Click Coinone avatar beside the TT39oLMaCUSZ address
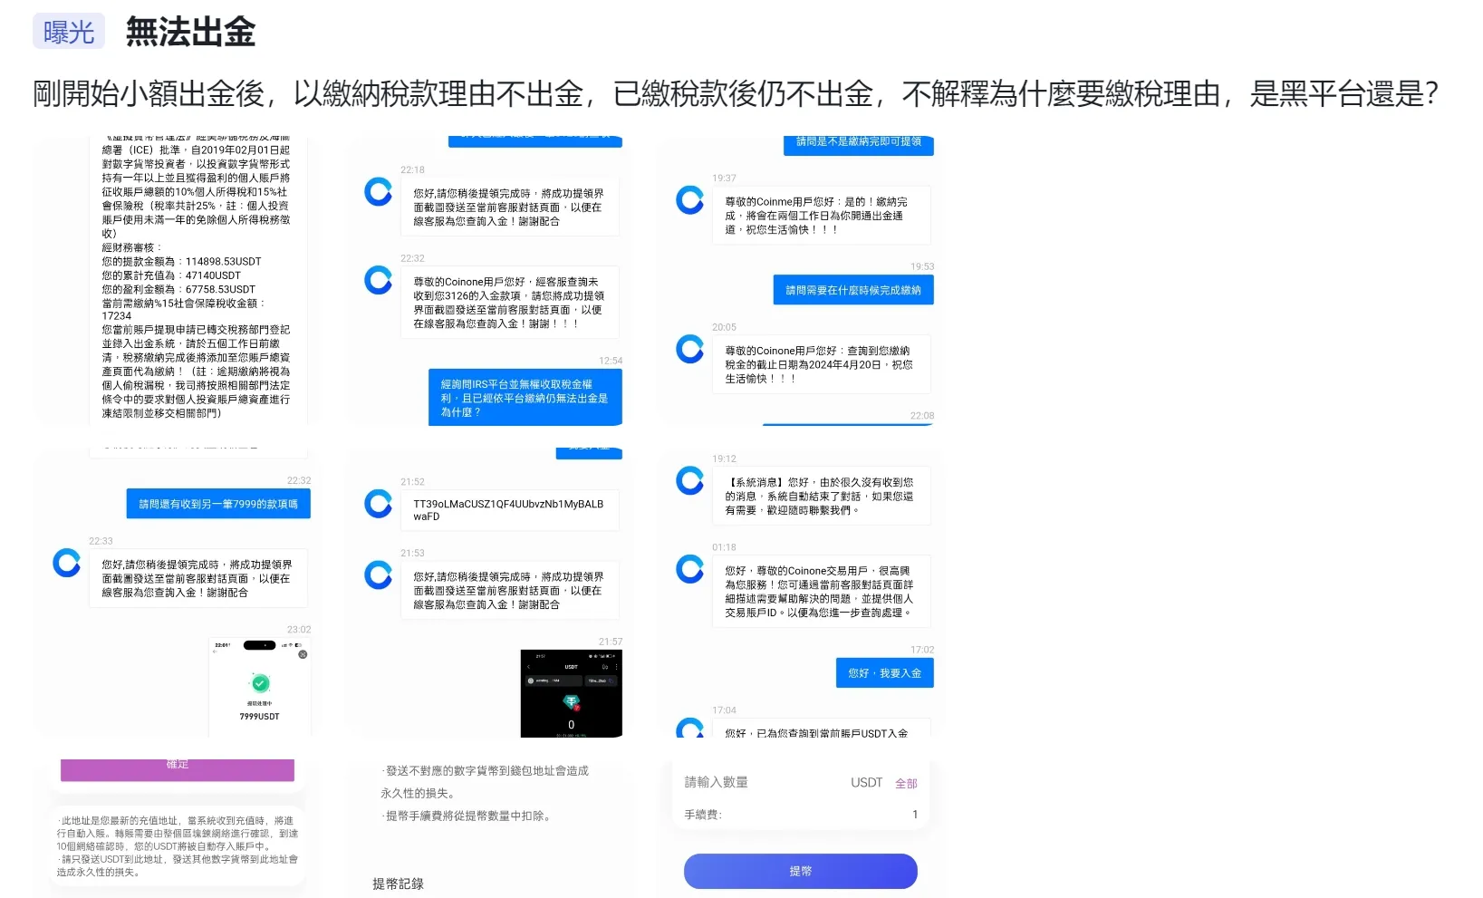Screen dimensions: 1483x898 click(378, 503)
